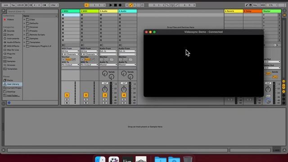Toggle track 2 activator button
This screenshot has width=288, height=162.
click(x=86, y=95)
